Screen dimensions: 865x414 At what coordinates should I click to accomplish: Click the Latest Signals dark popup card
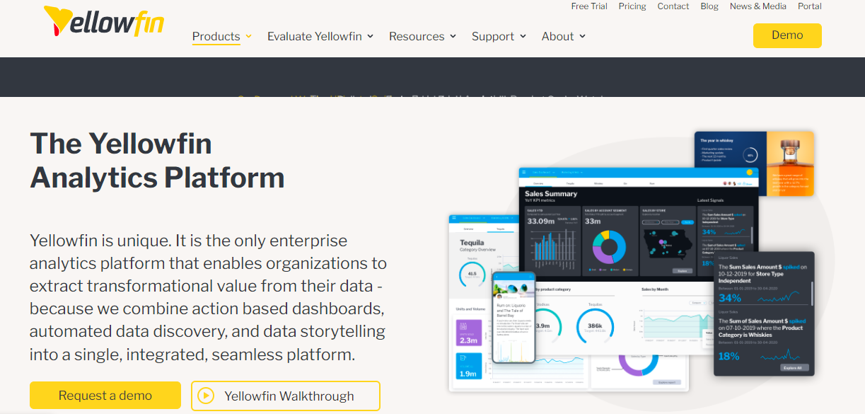pos(765,314)
